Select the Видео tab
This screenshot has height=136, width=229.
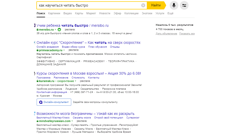[x=67, y=13]
